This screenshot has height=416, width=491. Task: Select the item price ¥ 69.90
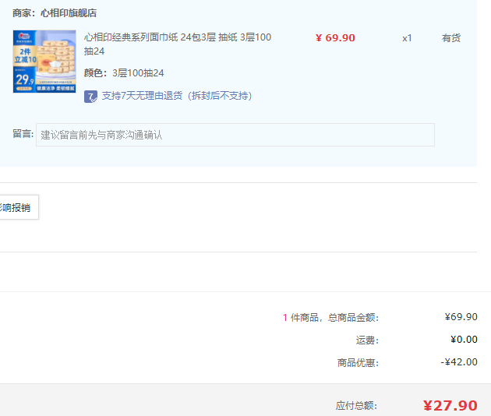(335, 38)
